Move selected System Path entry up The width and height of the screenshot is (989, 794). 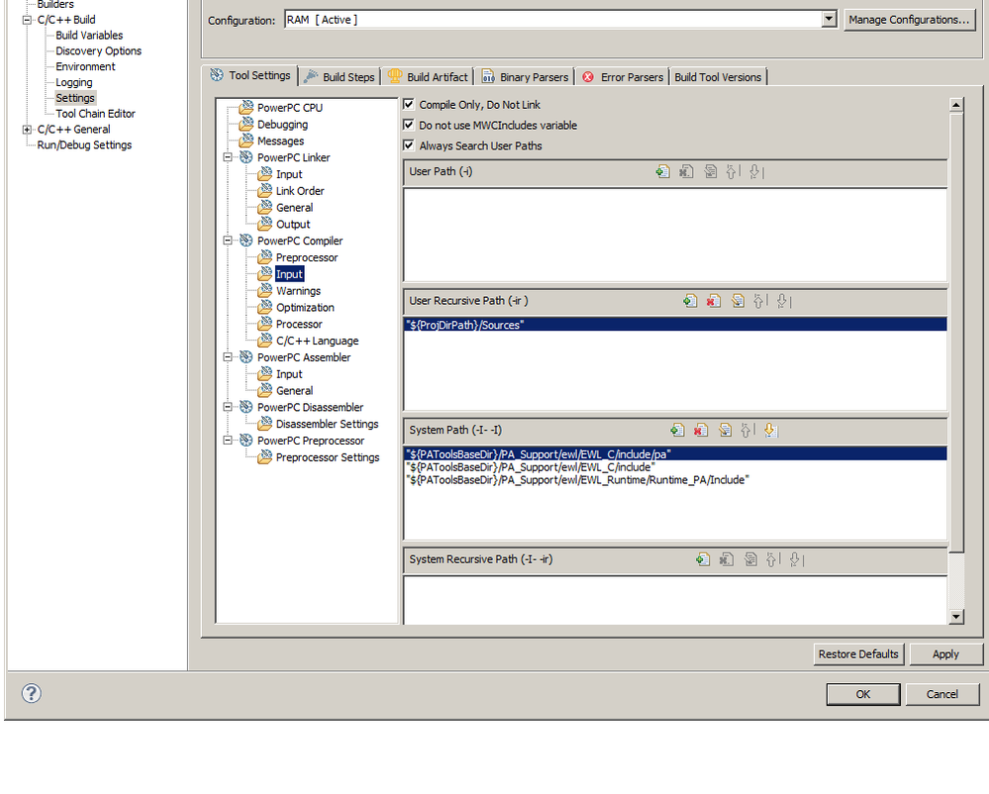[x=746, y=430]
